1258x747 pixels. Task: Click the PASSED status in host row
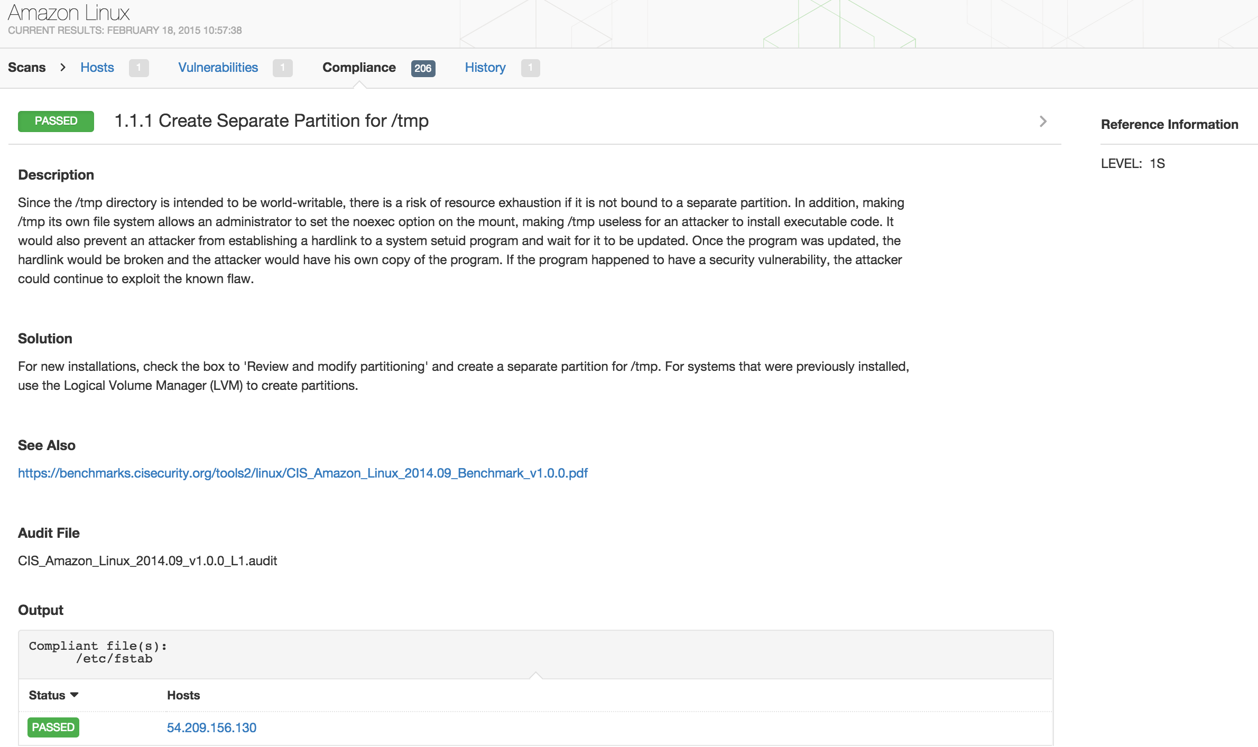pos(53,727)
